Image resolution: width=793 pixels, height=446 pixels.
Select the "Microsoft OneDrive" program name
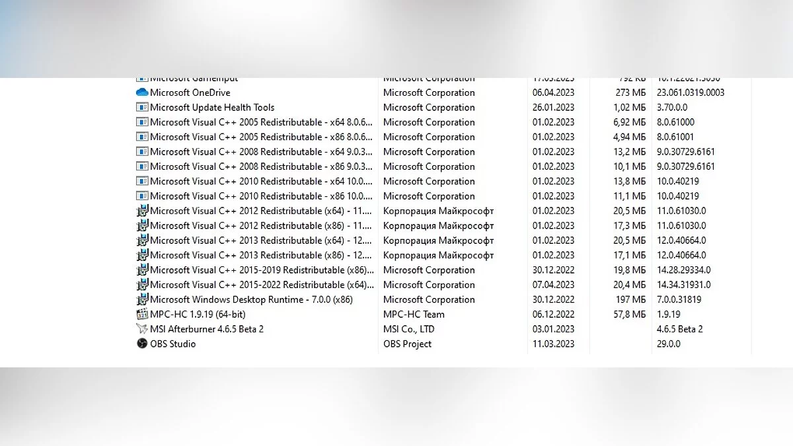190,93
